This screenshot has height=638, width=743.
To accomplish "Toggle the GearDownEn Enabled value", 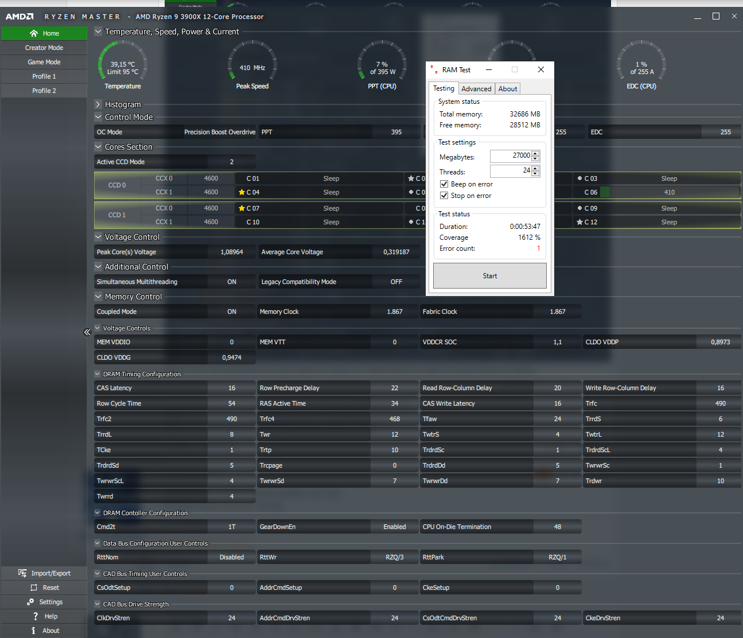I will (395, 527).
